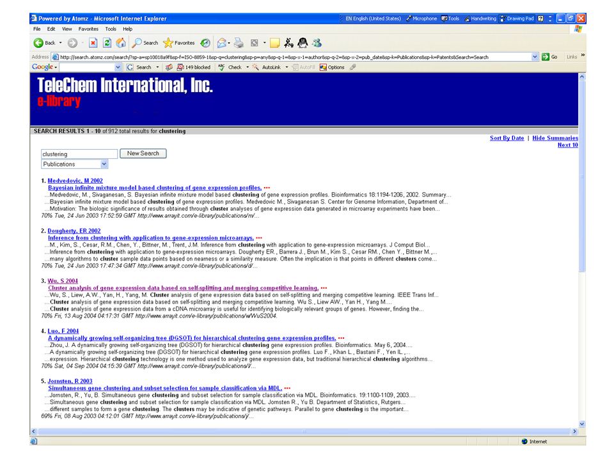
Task: Click the black ant figure toolbar icon
Action: click(x=288, y=43)
